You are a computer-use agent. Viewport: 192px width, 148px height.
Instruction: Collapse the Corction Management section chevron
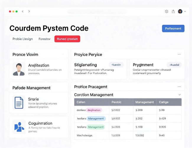(180, 95)
